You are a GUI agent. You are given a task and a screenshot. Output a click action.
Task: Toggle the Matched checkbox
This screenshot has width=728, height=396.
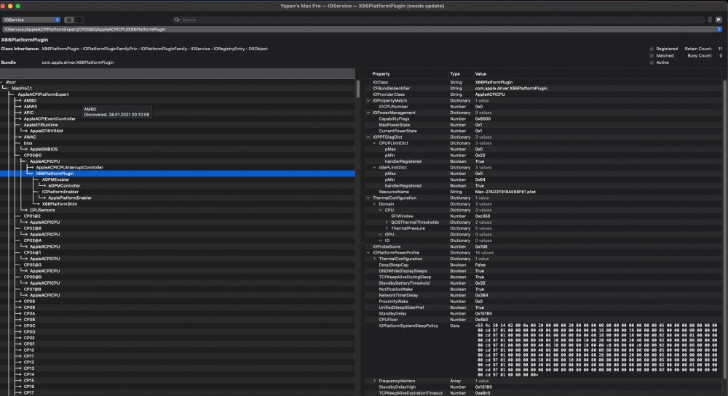(652, 55)
